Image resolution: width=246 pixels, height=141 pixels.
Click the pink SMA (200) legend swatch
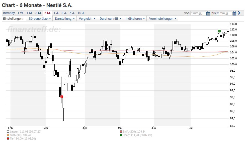point(121,132)
